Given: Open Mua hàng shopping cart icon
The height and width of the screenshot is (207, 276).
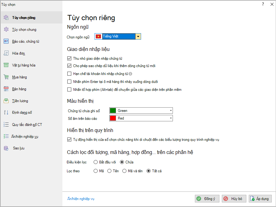Looking at the screenshot, I should tap(6, 77).
